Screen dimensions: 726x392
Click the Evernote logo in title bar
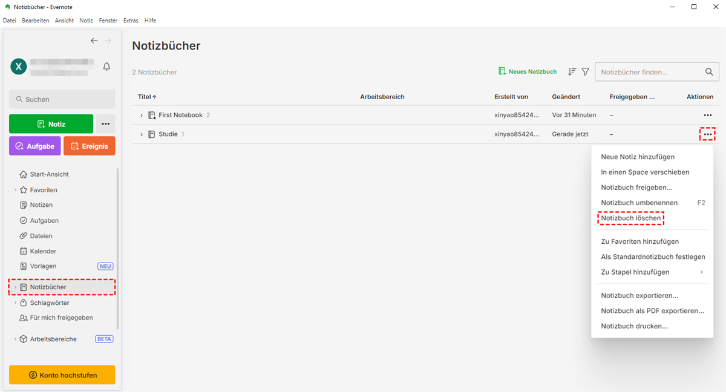7,7
